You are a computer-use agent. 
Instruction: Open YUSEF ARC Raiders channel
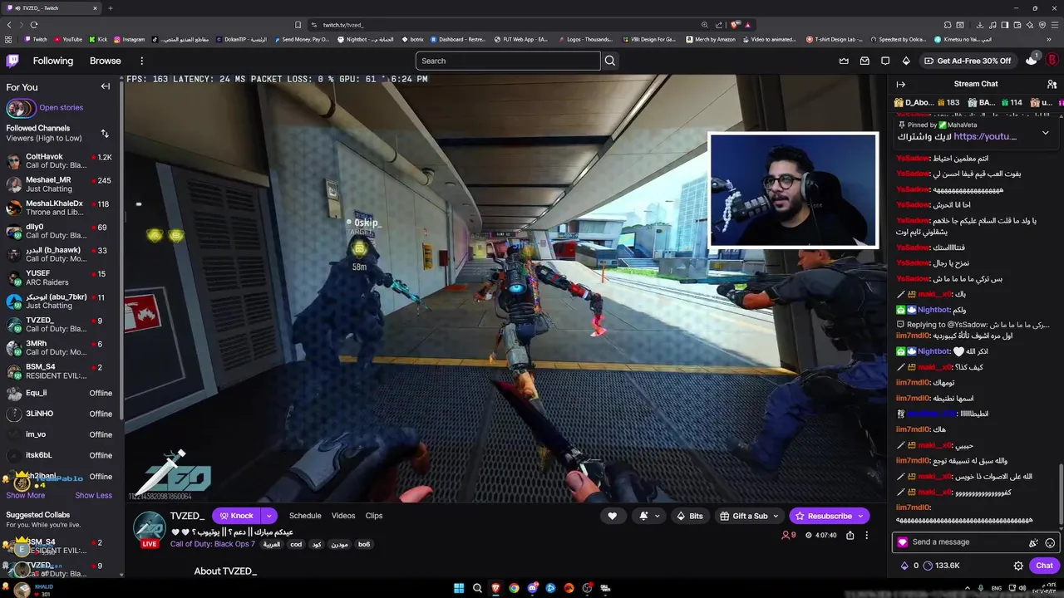62,277
